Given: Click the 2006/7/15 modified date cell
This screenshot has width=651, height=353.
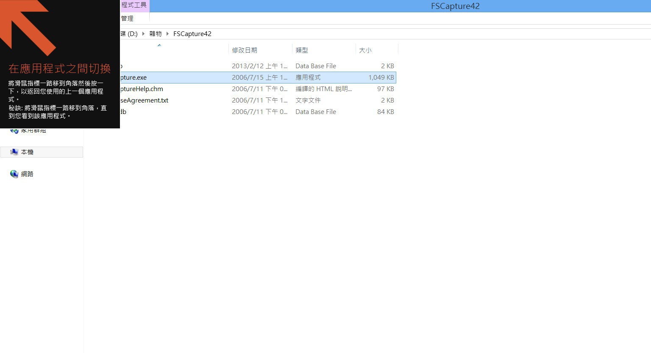Looking at the screenshot, I should (260, 78).
